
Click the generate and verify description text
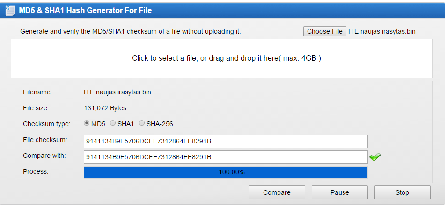(x=131, y=32)
